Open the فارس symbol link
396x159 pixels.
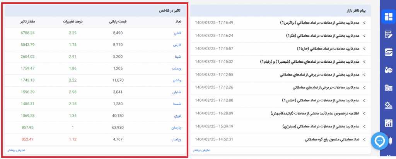tap(177, 45)
